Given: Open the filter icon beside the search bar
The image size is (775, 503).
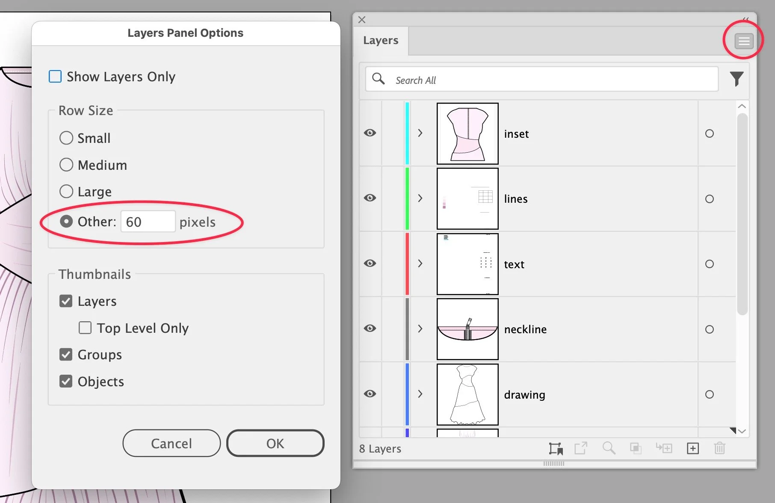Looking at the screenshot, I should tap(737, 79).
